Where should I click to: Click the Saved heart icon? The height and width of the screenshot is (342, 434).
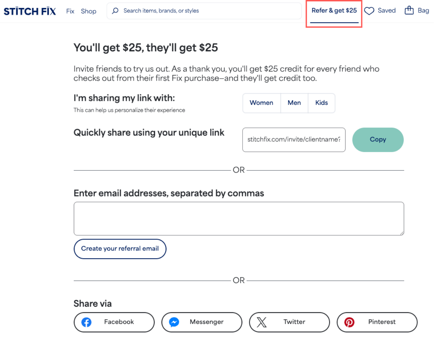pos(369,11)
